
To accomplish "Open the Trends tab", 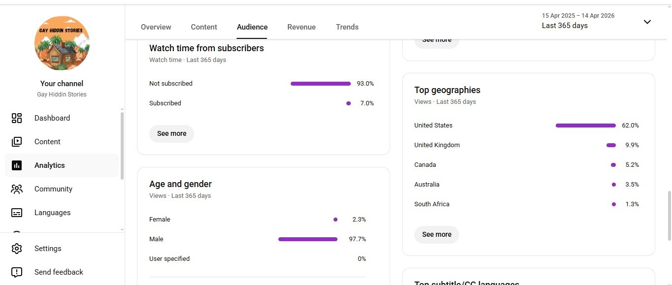I will [x=347, y=27].
